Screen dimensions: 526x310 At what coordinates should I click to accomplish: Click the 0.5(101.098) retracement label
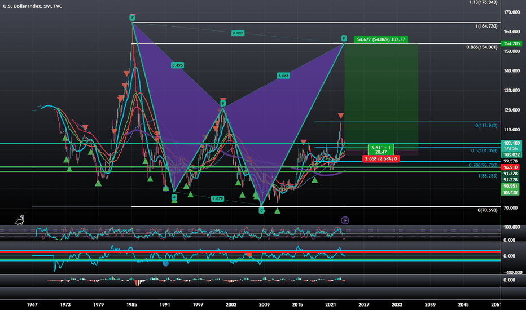[x=484, y=151]
